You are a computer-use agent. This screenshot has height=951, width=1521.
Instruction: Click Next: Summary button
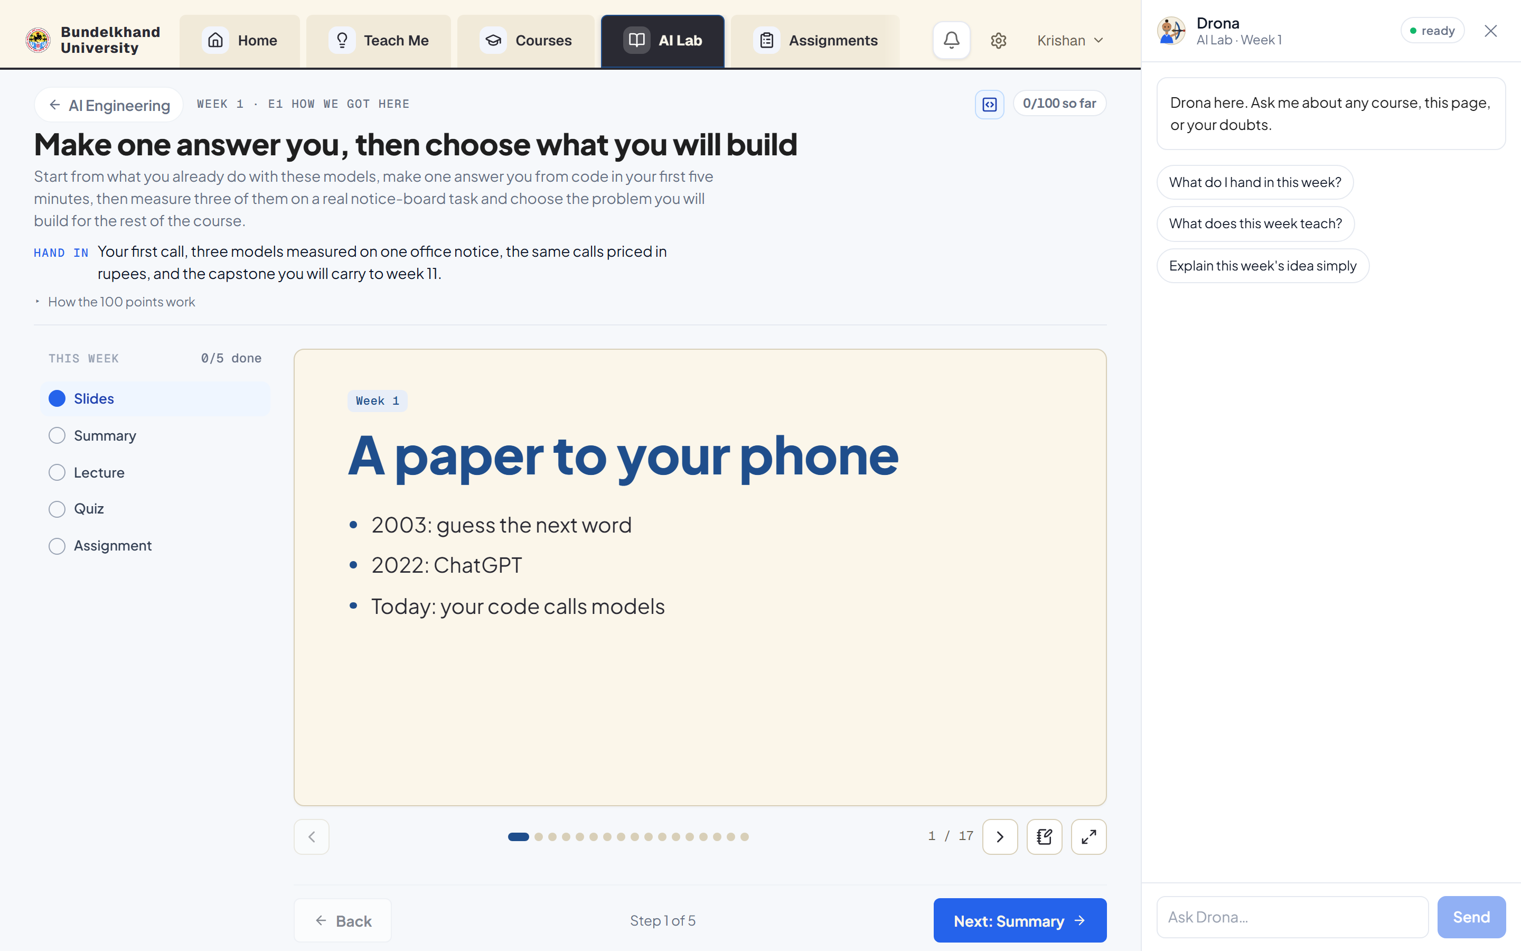(1019, 921)
